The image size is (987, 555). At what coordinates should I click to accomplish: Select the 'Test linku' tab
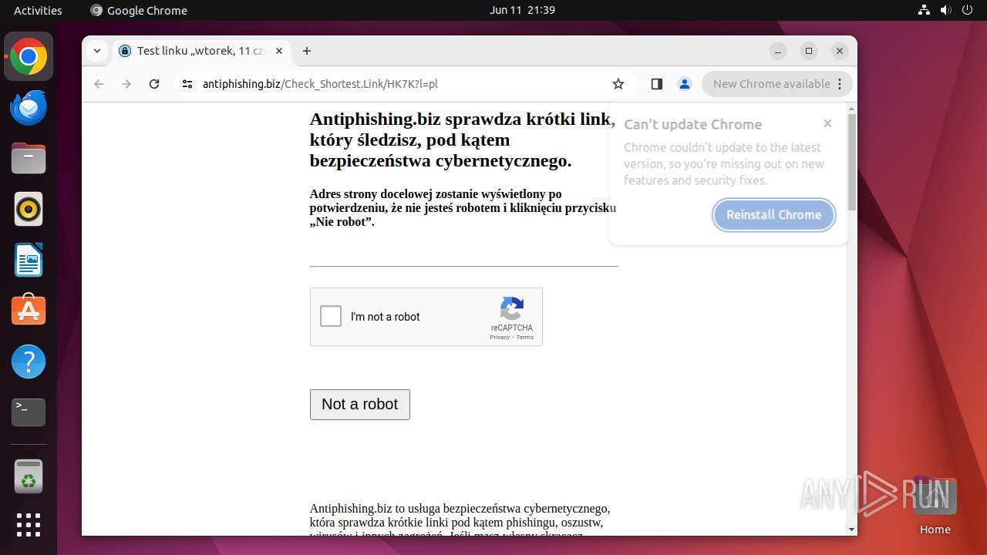click(200, 51)
